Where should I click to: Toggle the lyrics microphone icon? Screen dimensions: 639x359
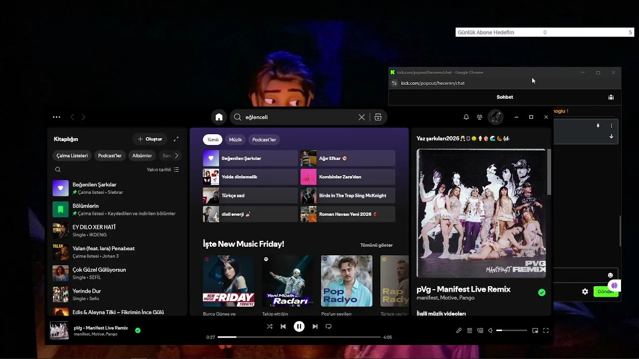[459, 331]
